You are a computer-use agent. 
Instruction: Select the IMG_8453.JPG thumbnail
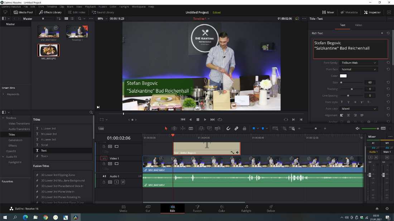pyautogui.click(x=48, y=50)
